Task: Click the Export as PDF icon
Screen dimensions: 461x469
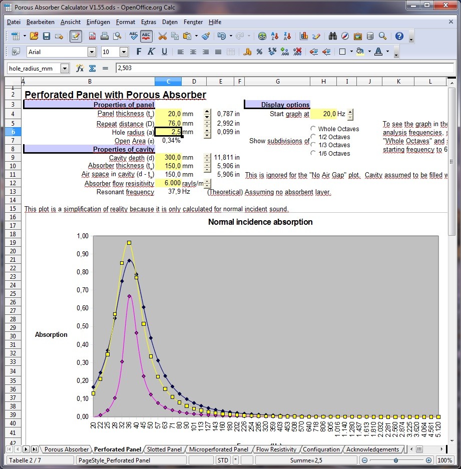Action: (93, 36)
